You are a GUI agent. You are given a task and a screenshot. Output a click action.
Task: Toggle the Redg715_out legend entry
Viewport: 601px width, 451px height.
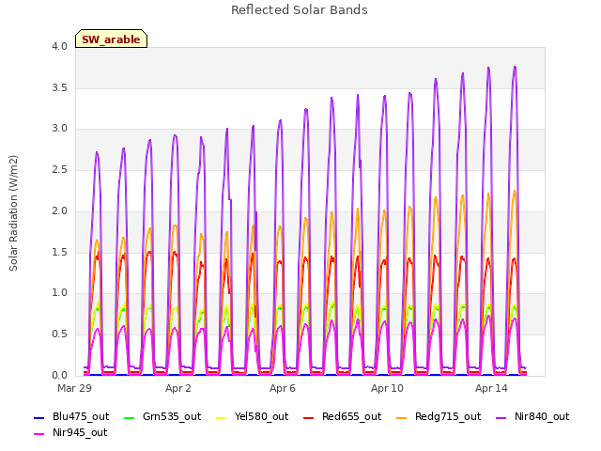[439, 417]
